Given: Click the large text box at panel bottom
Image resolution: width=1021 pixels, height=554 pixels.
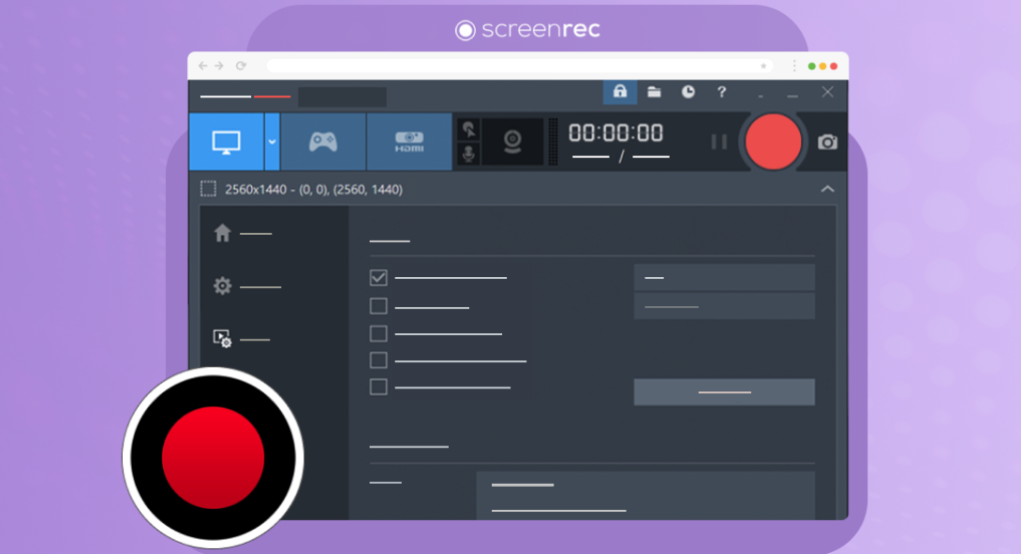Looking at the screenshot, I should (645, 495).
